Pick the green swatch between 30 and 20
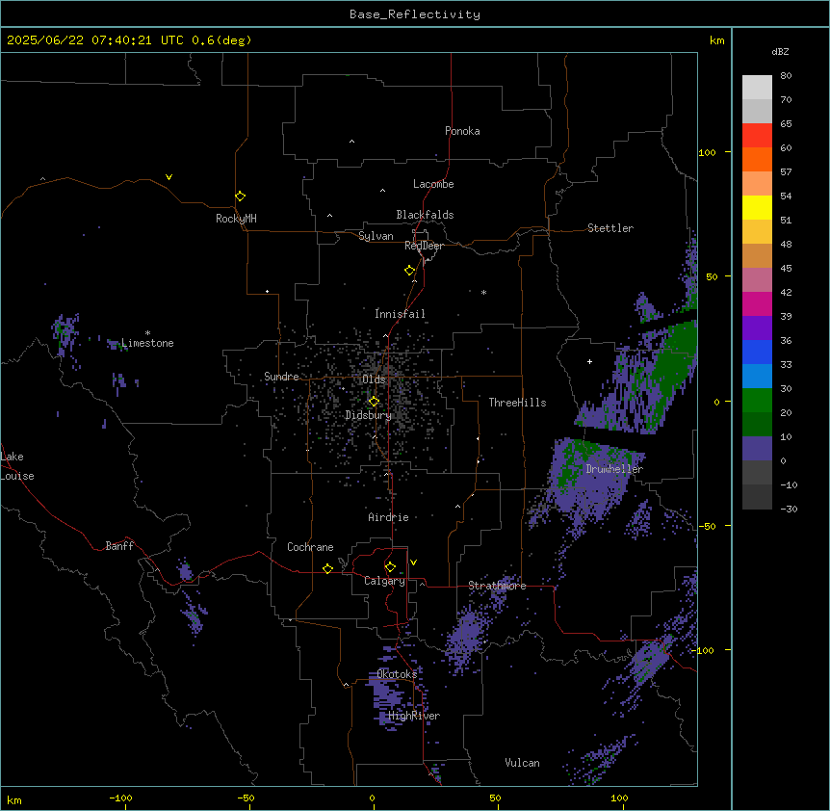 757,401
